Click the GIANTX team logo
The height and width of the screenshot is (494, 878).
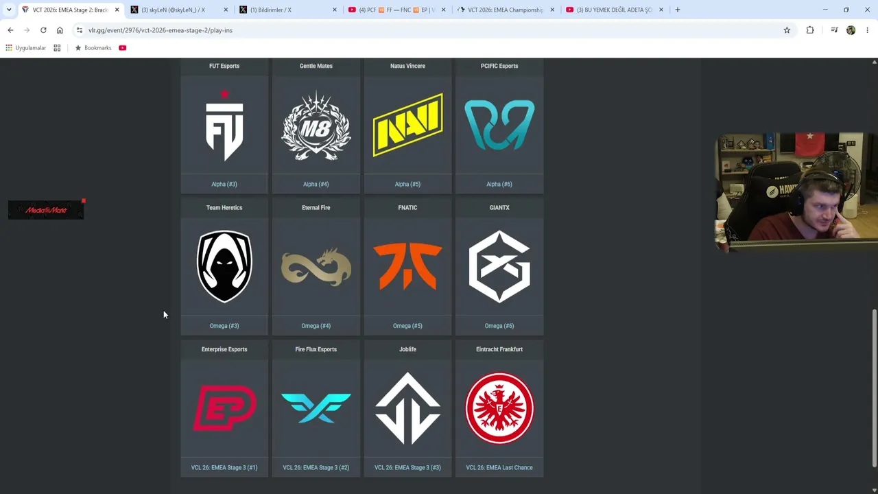pos(499,266)
